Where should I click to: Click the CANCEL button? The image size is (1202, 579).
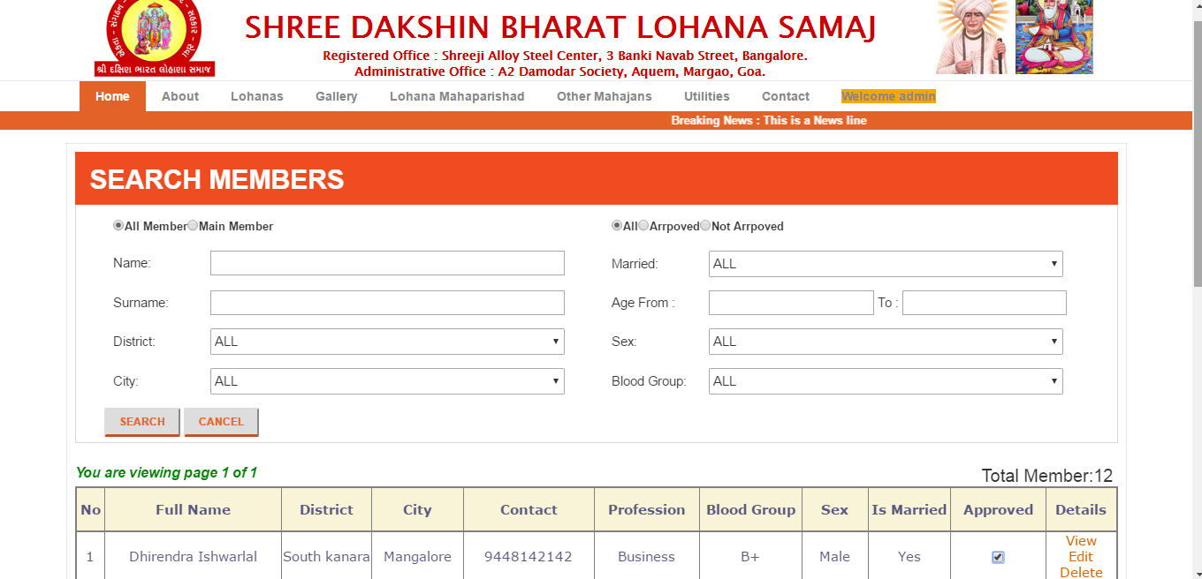[x=221, y=422]
